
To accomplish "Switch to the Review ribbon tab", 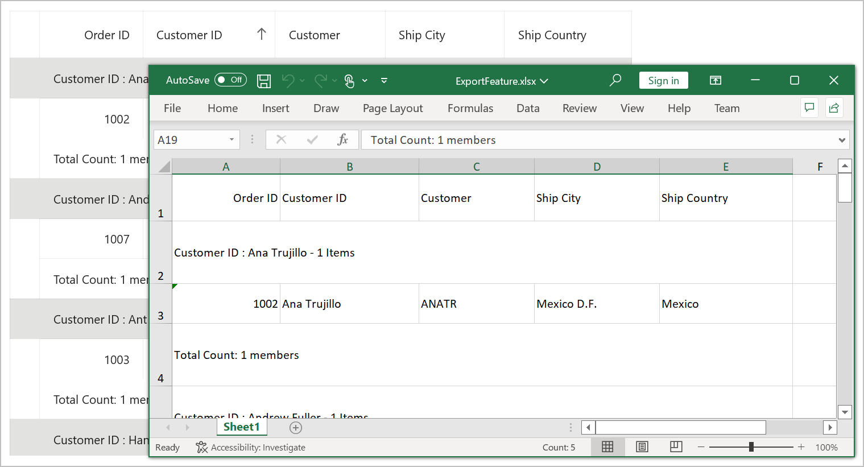I will [x=580, y=108].
